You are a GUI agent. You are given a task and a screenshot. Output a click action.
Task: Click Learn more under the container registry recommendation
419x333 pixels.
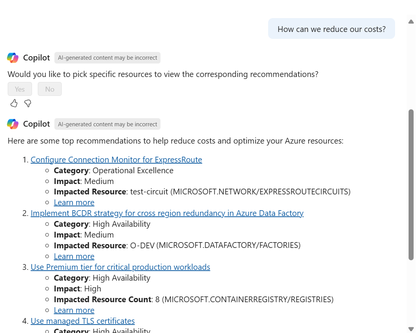(74, 310)
